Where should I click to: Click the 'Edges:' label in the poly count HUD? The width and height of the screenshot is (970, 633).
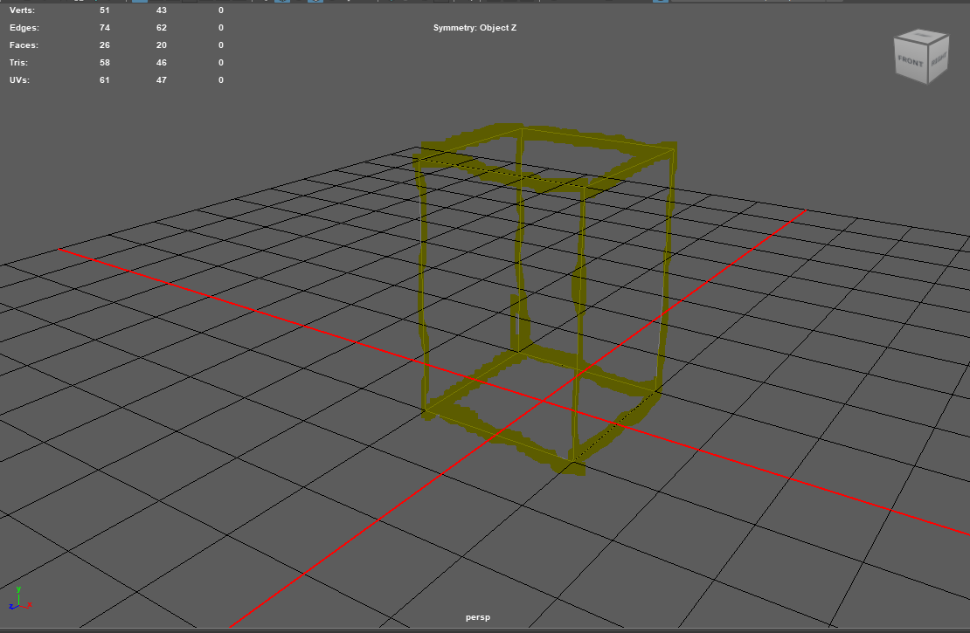24,28
